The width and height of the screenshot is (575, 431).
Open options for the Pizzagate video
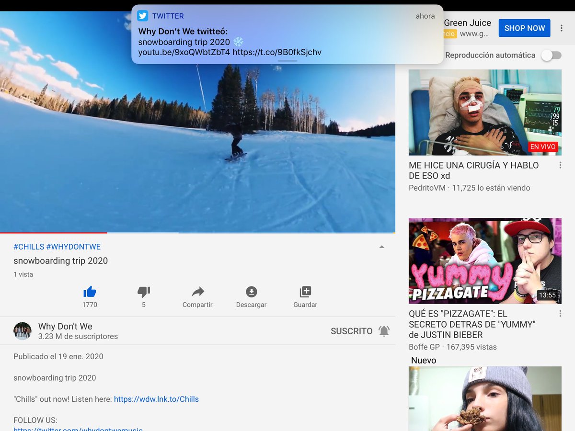560,314
